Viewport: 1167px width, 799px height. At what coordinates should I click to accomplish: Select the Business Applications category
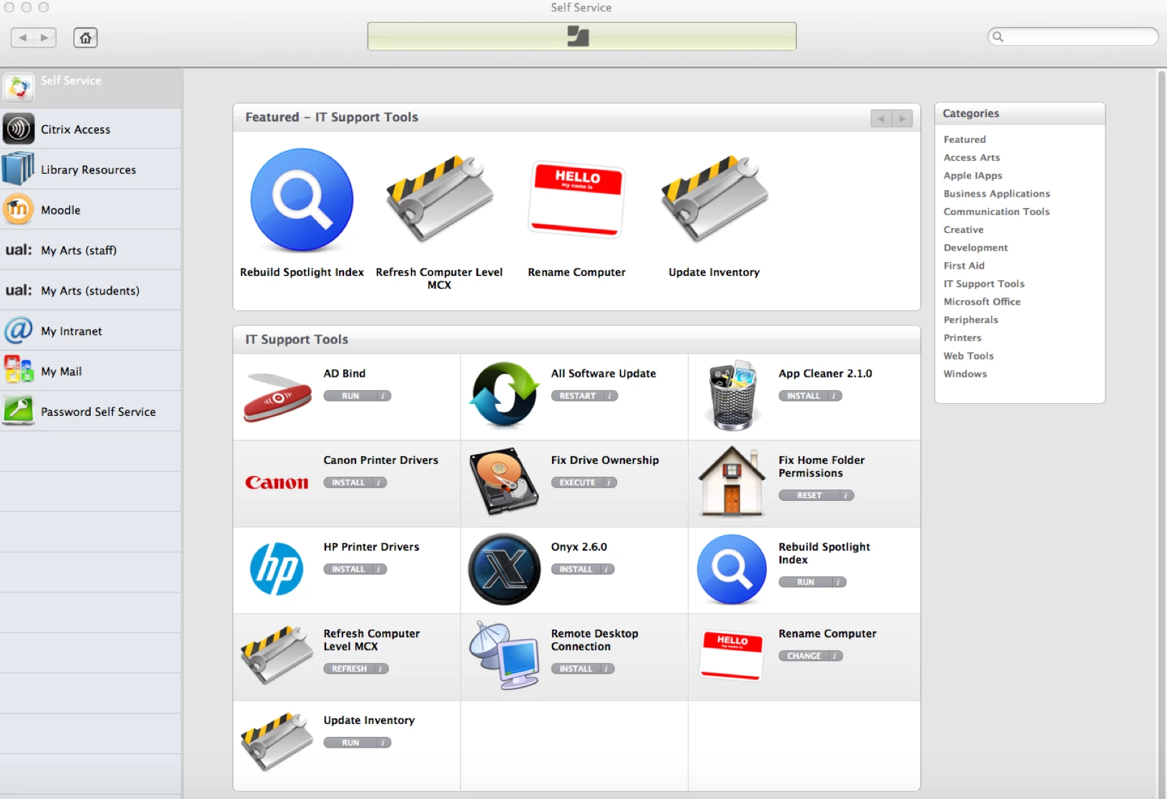click(997, 194)
